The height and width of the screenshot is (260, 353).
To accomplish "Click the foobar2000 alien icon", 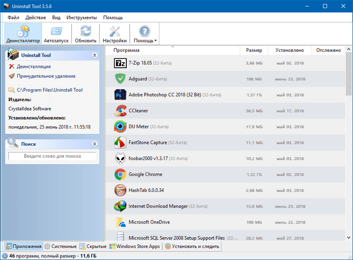I will click(x=120, y=159).
